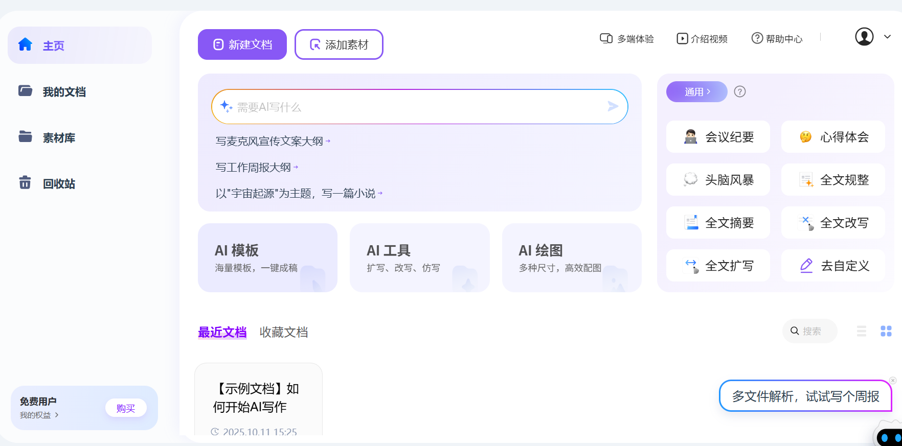The width and height of the screenshot is (902, 446).
Task: Click the 新建文档 button
Action: (x=242, y=45)
